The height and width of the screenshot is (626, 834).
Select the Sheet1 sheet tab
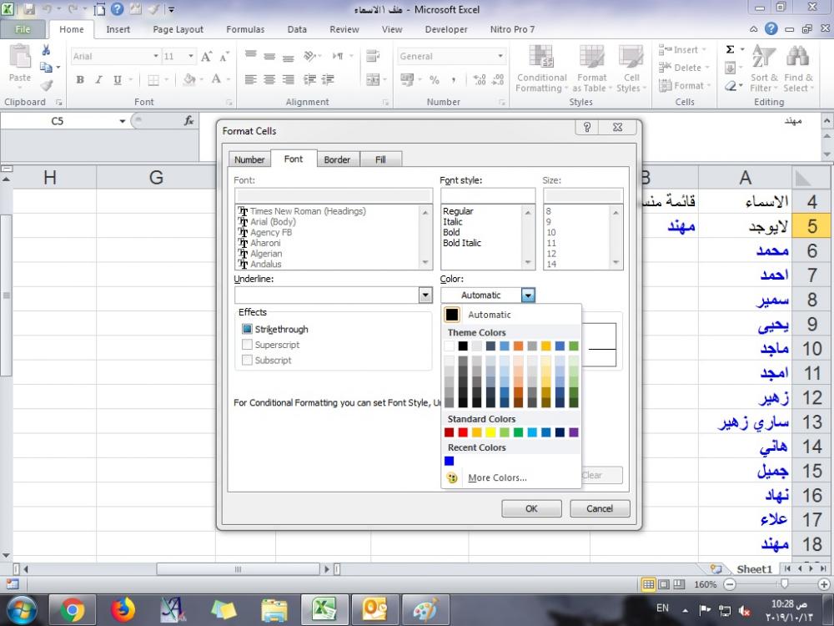(x=754, y=569)
